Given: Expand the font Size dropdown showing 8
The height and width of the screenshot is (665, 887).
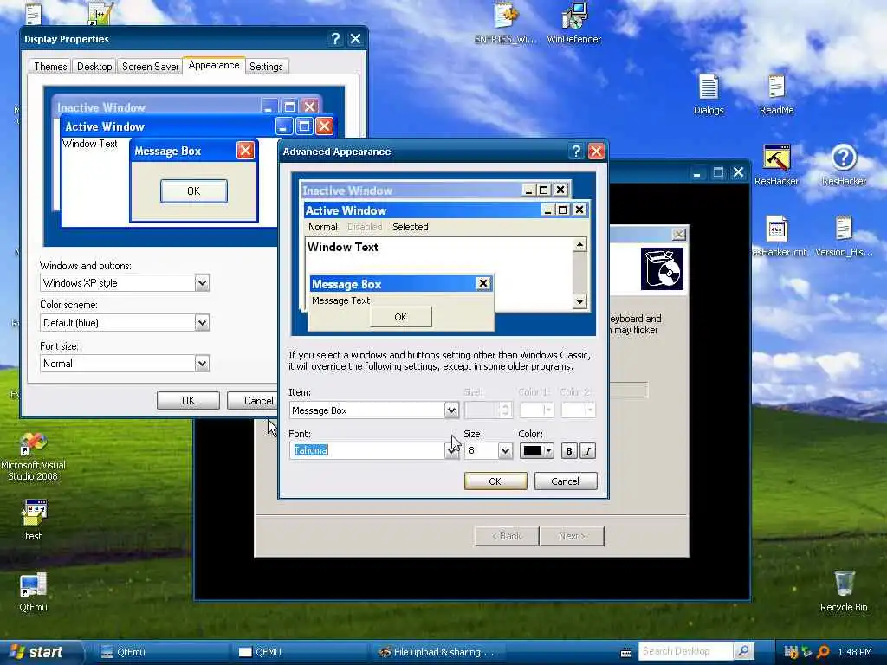Looking at the screenshot, I should (x=505, y=450).
